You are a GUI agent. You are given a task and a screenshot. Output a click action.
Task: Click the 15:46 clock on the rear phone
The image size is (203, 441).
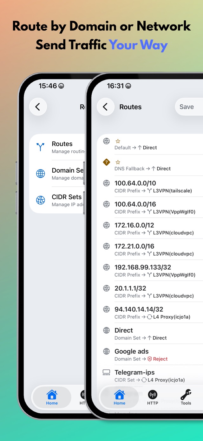[48, 86]
